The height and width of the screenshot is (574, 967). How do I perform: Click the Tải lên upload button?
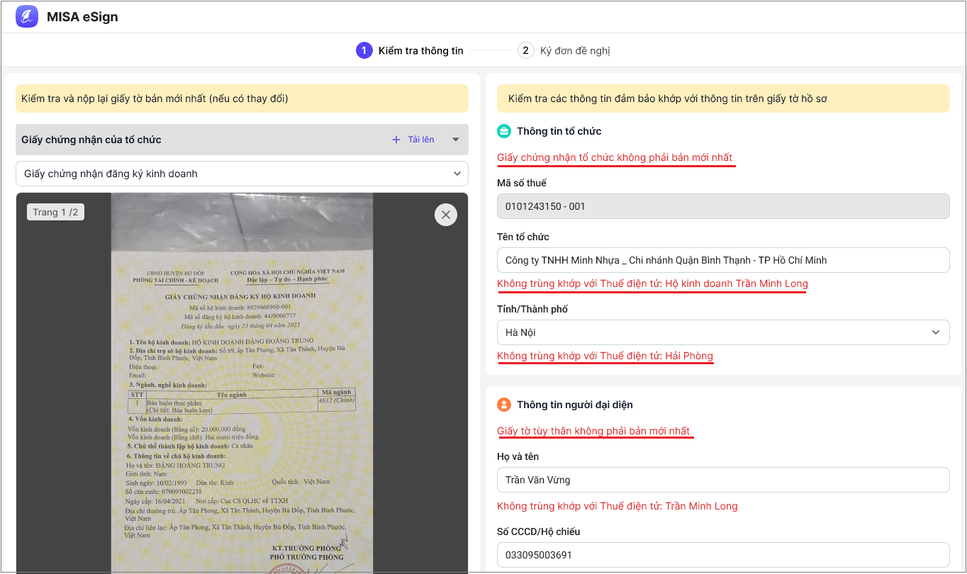pos(413,140)
